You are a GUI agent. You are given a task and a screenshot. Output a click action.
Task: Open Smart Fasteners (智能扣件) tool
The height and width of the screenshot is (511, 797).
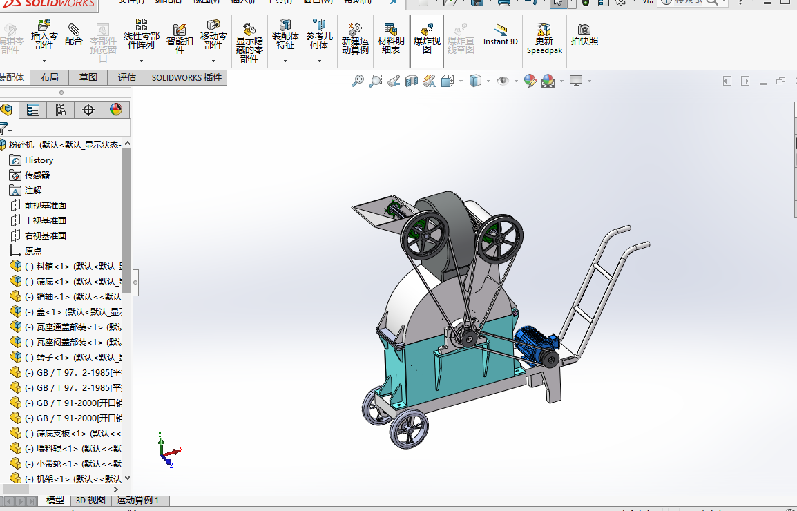pyautogui.click(x=180, y=38)
